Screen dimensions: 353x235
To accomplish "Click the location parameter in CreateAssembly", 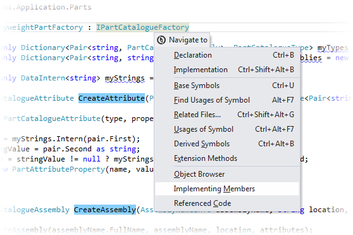I will click(x=326, y=210).
